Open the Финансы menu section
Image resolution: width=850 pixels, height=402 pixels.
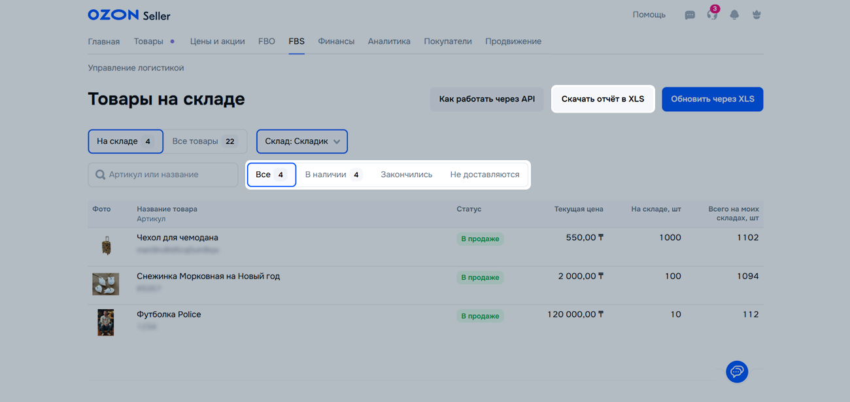336,41
